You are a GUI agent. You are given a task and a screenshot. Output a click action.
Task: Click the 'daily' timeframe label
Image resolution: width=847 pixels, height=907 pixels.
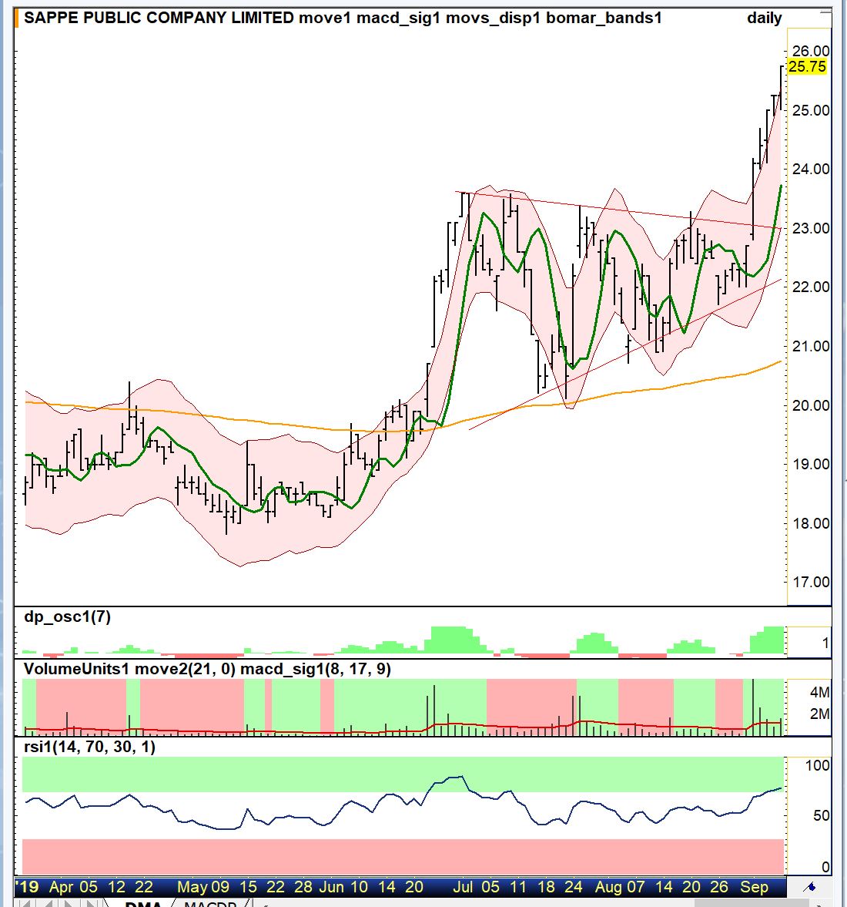[x=765, y=18]
